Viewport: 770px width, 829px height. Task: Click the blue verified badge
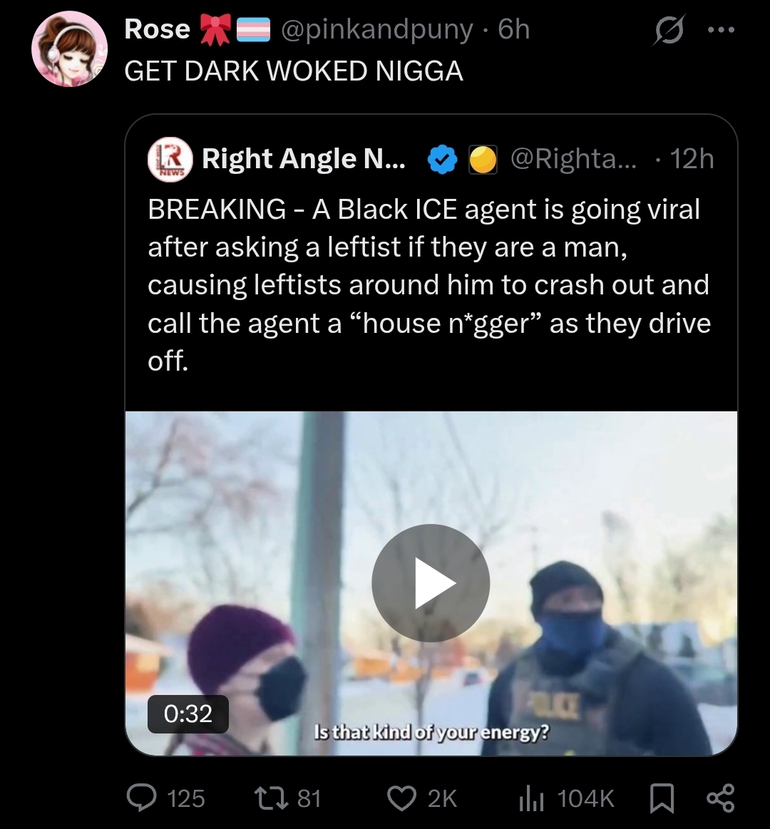pos(442,159)
